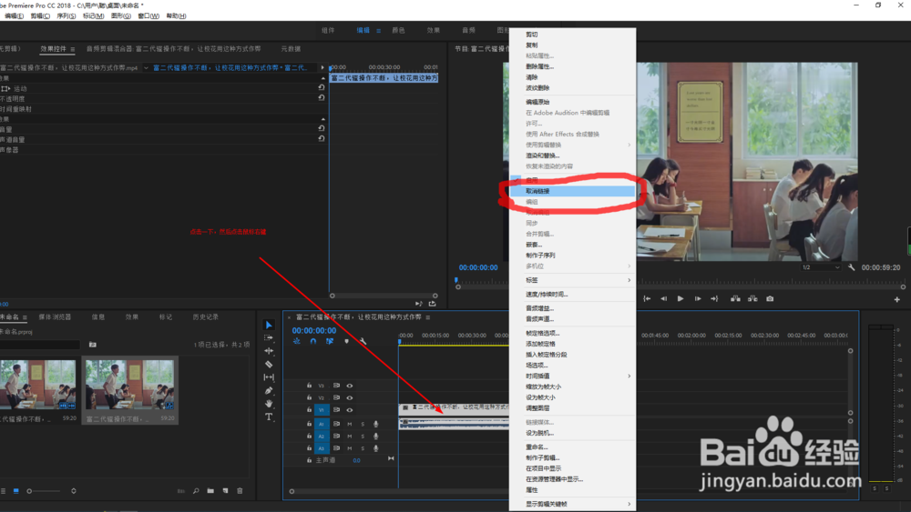This screenshot has width=911, height=512.
Task: Open playback resolution dropdown 1/2
Action: tap(821, 267)
